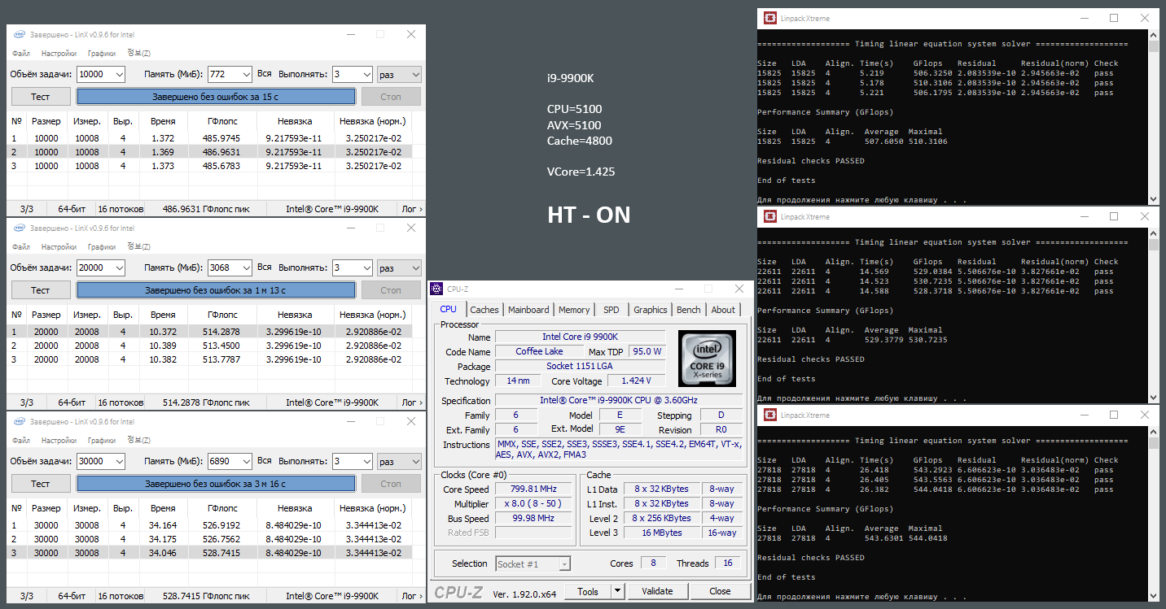Image resolution: width=1166 pixels, height=609 pixels.
Task: Select the LinX row with time 1.372
Action: point(209,138)
